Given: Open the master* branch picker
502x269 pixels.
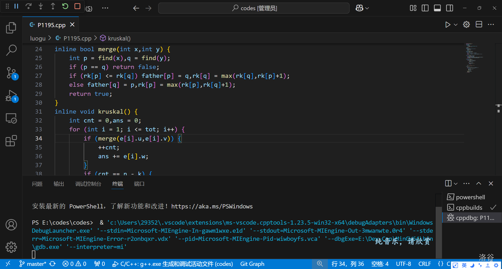Looking at the screenshot, I should coord(33,264).
